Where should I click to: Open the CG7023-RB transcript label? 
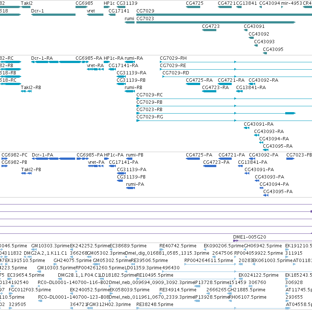[150, 110]
